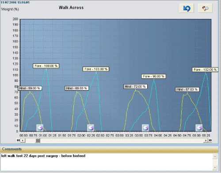Click the 00:50 time axis label
This screenshot has width=221, height=173.
tap(23, 136)
